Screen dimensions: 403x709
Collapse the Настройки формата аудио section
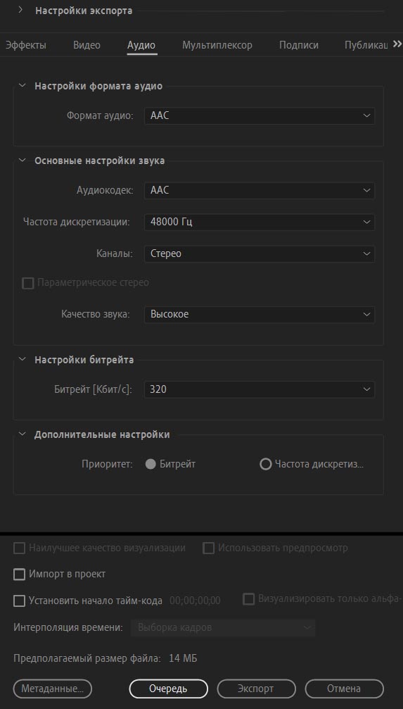[22, 85]
